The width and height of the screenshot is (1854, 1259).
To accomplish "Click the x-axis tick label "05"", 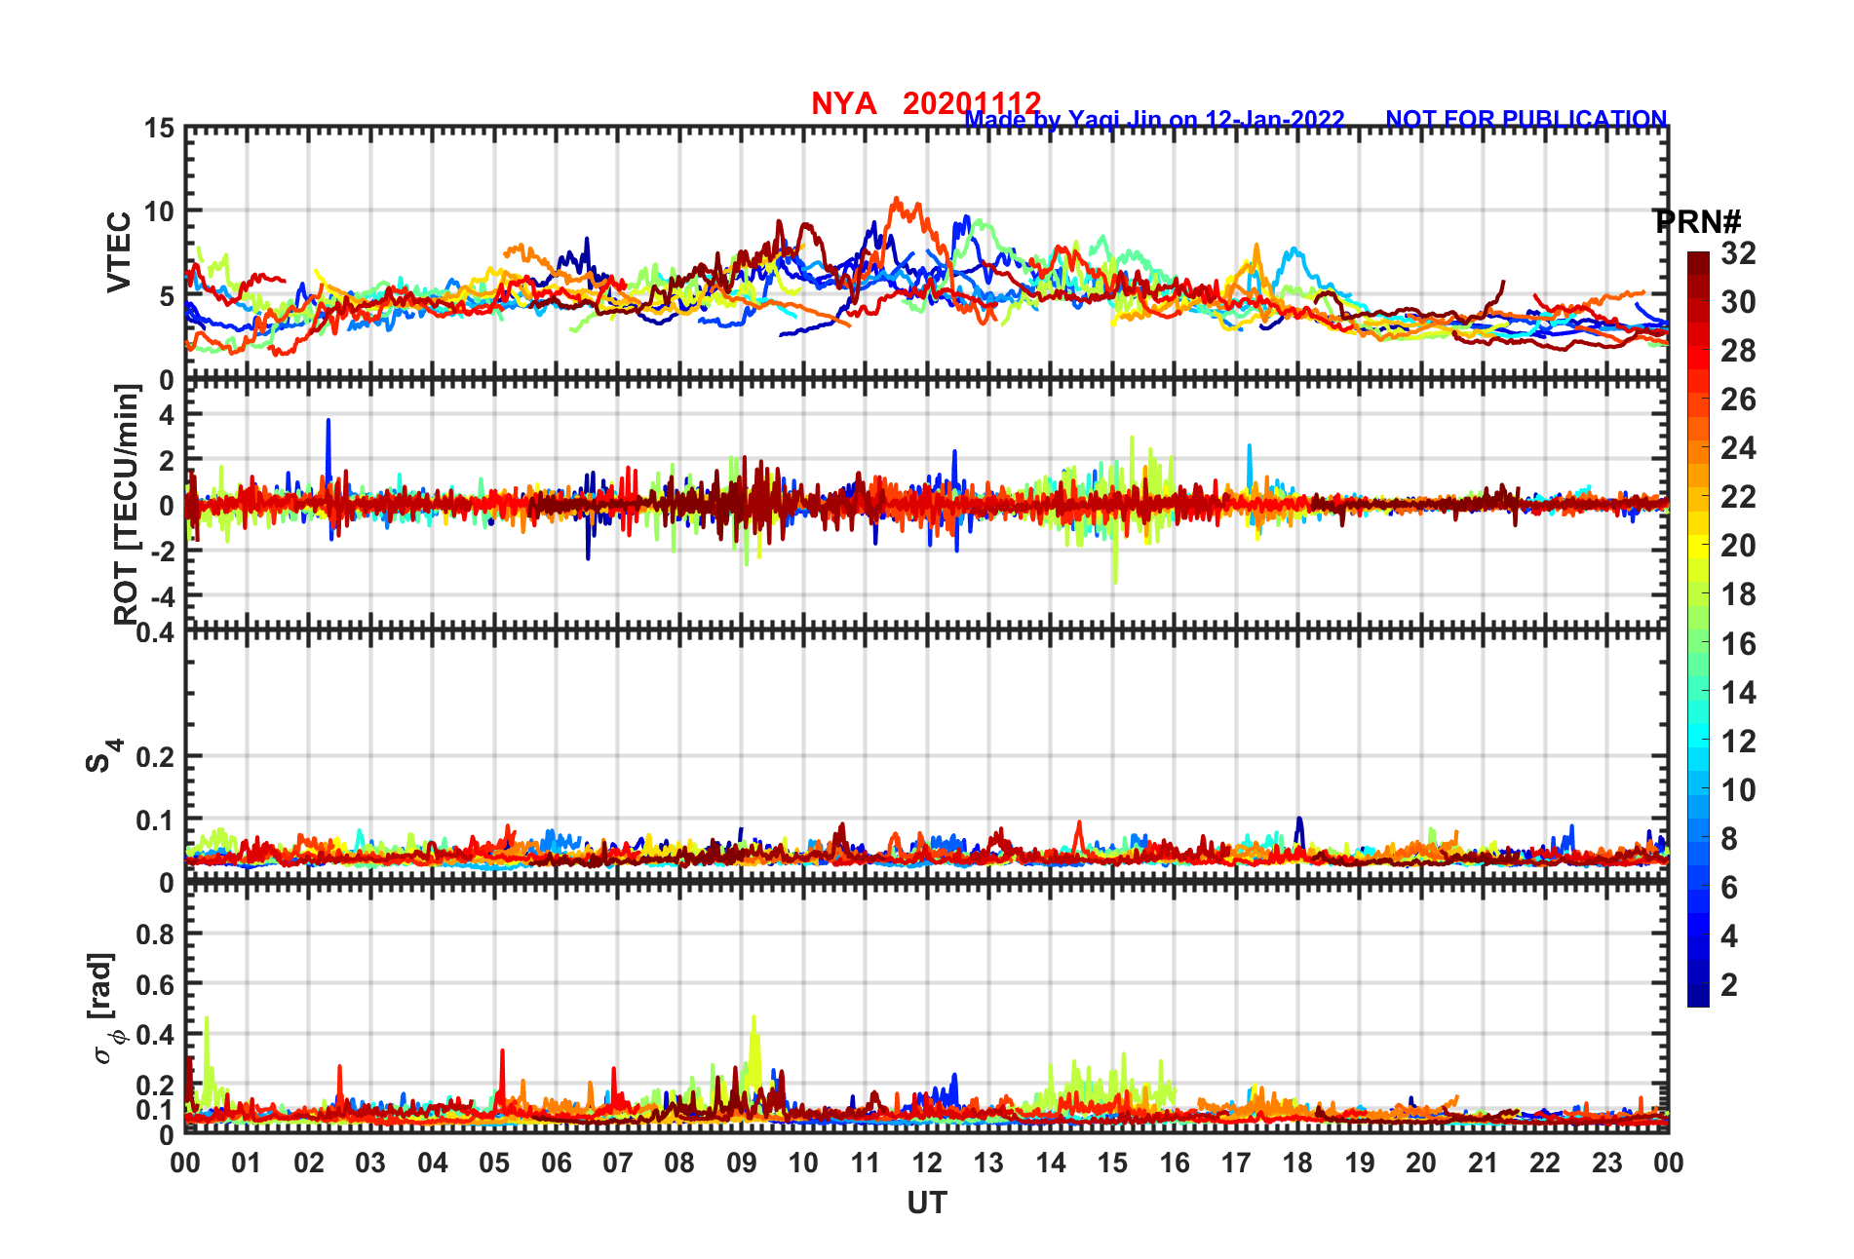I will 494,1164.
